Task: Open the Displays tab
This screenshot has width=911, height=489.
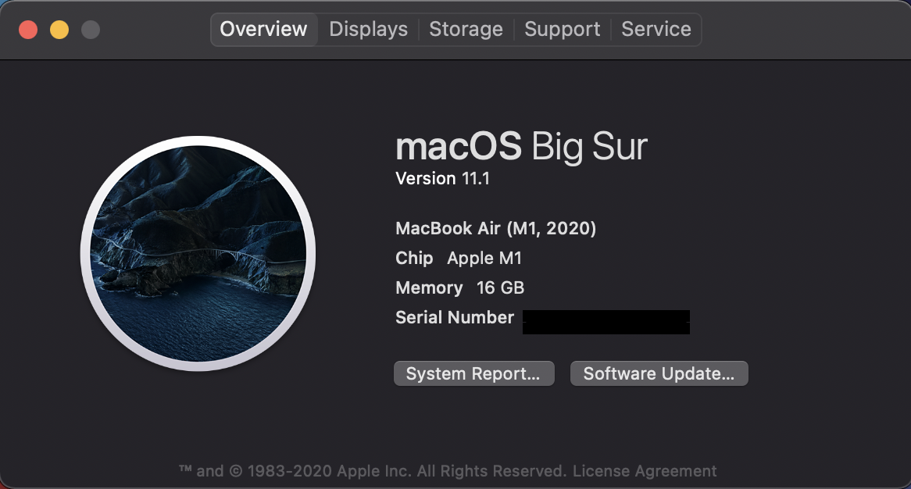Action: pyautogui.click(x=368, y=29)
